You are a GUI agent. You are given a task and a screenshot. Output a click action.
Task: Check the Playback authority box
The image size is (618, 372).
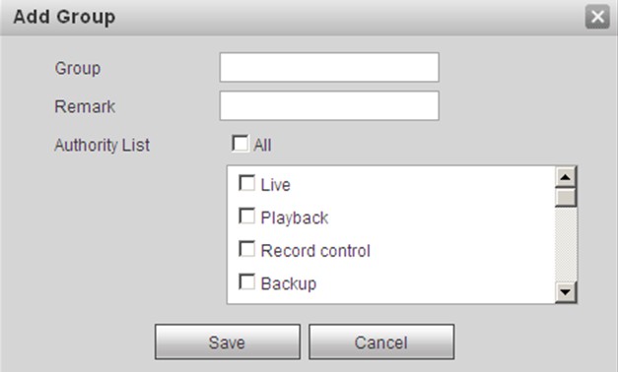click(x=247, y=217)
